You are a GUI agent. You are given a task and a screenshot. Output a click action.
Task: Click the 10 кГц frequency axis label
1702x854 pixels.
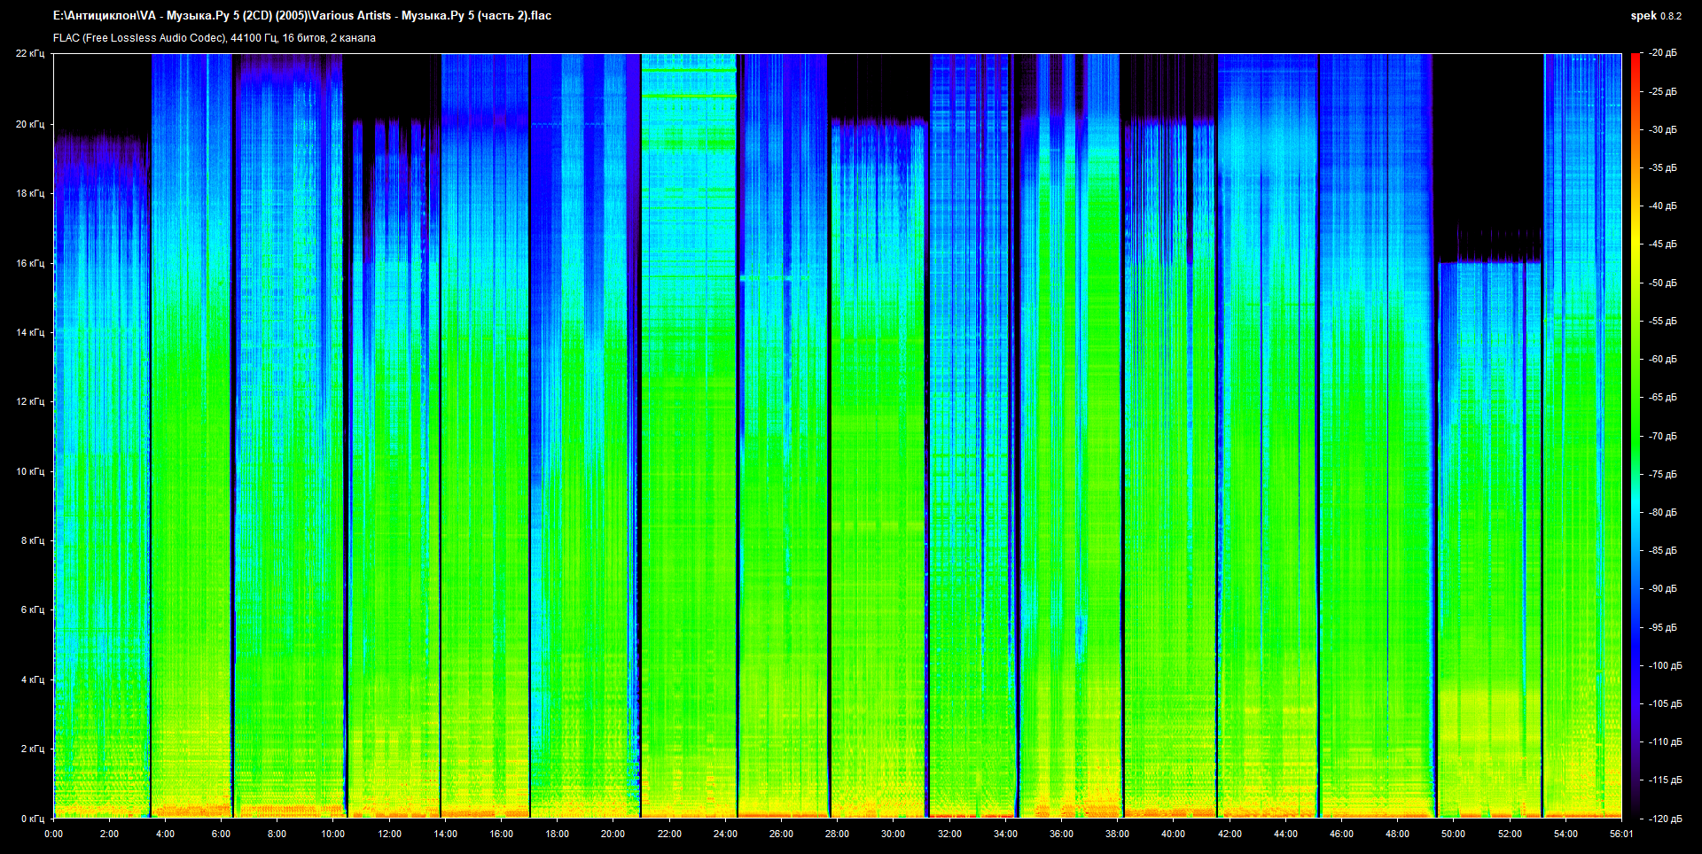pyautogui.click(x=30, y=471)
